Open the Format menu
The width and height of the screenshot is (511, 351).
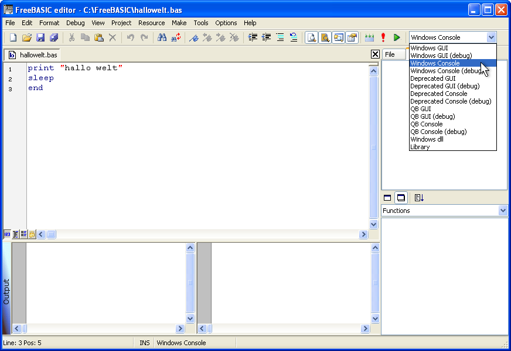point(49,23)
